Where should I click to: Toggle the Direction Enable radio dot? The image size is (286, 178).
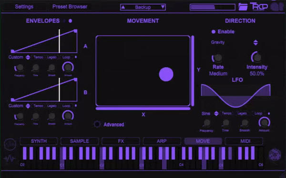point(214,32)
